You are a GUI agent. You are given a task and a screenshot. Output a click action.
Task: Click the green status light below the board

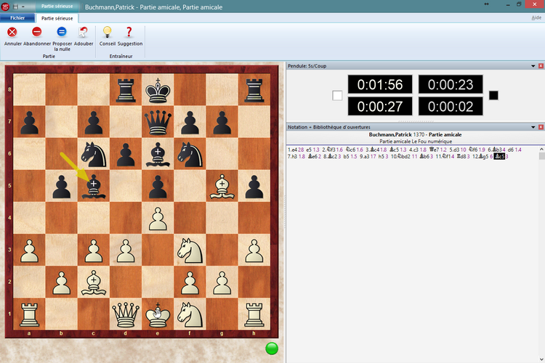tap(272, 349)
